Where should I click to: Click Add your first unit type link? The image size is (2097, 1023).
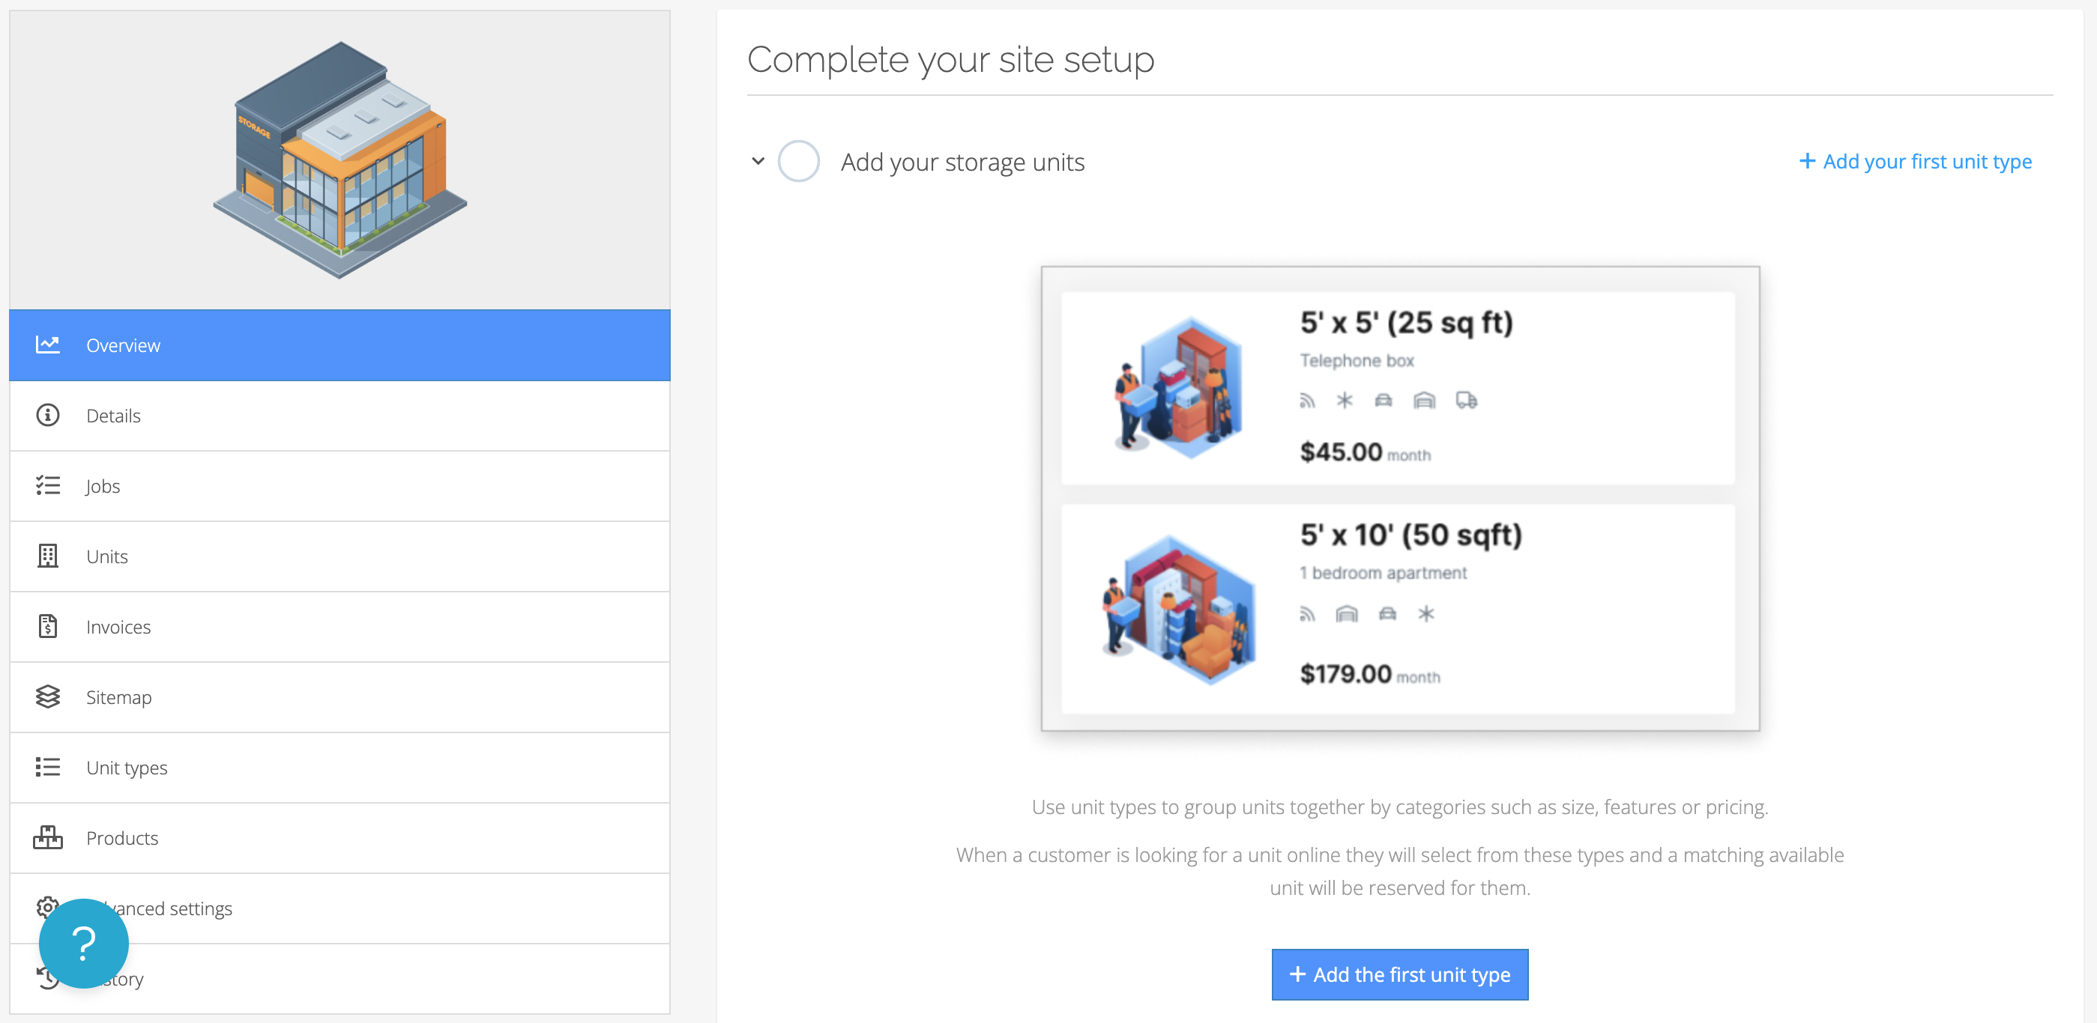tap(1915, 161)
